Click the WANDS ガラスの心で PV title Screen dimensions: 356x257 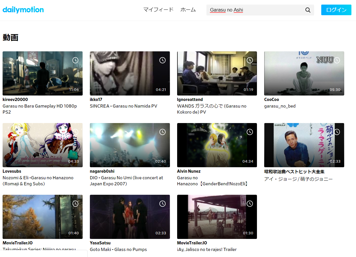(x=212, y=109)
